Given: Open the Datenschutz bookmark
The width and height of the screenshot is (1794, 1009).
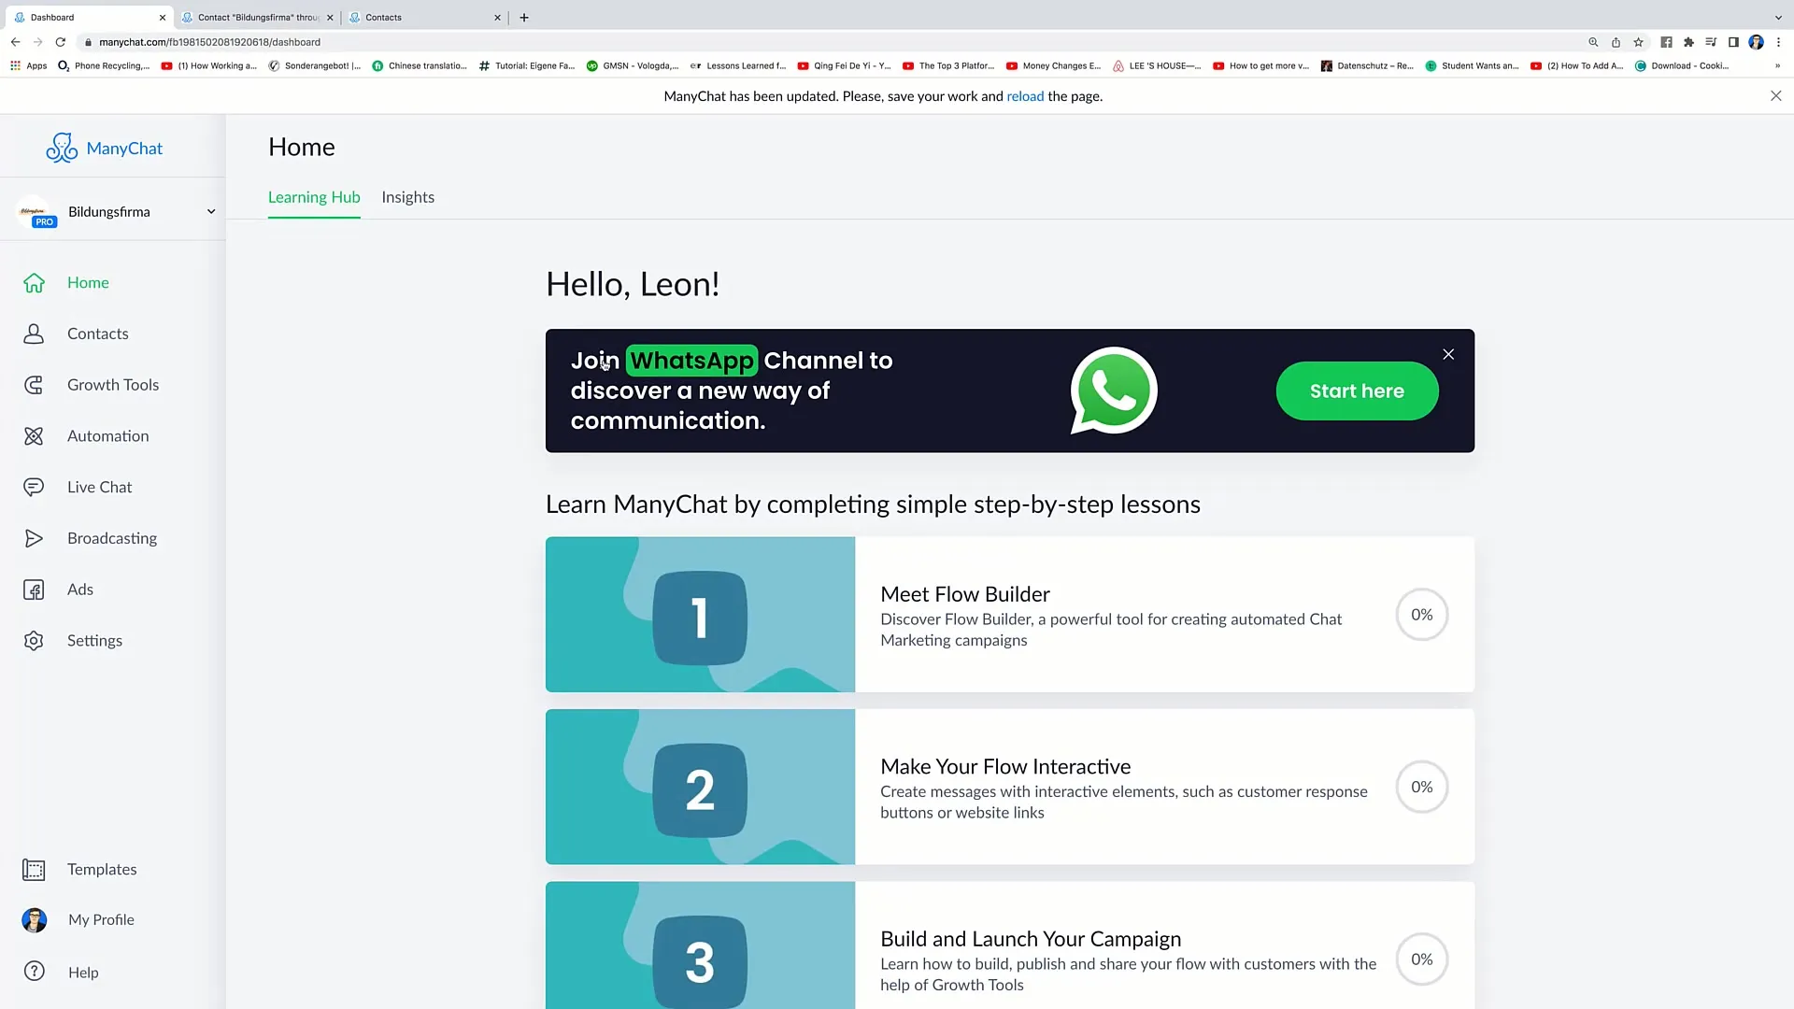Looking at the screenshot, I should tap(1367, 65).
